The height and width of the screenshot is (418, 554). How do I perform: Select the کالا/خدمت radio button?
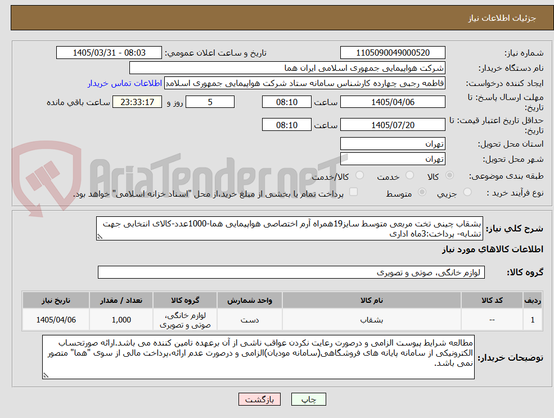coord(359,175)
